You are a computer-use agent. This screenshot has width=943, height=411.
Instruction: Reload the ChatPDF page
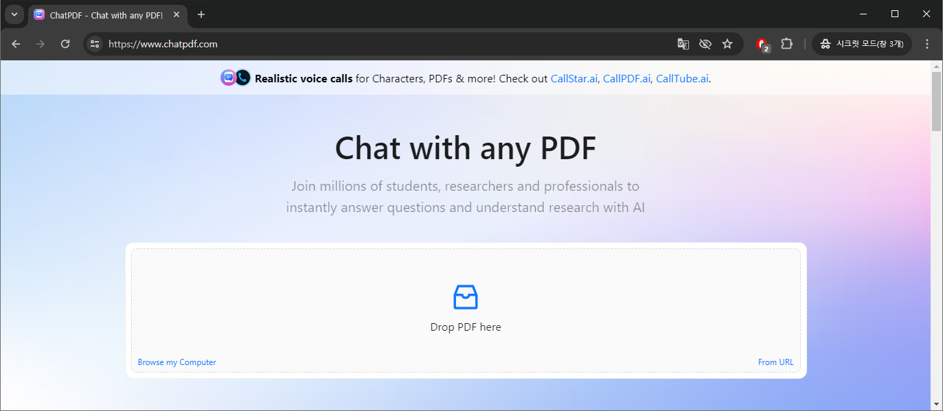click(x=65, y=44)
